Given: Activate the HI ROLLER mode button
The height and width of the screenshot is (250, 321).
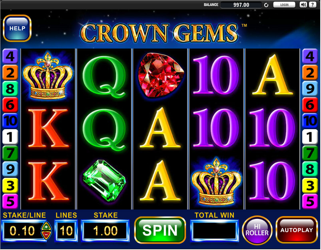Looking at the screenshot, I should coord(257,230).
